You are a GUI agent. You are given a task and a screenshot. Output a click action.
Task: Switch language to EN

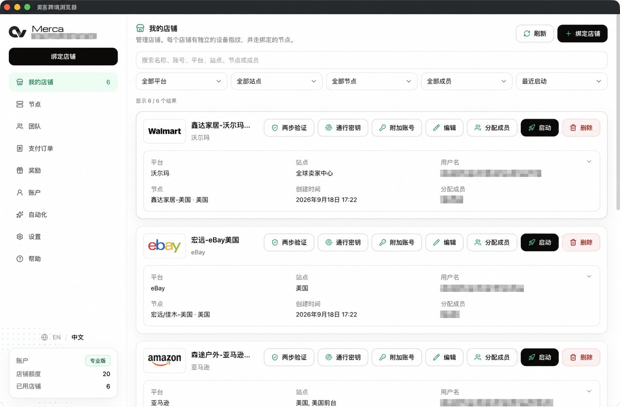(57, 337)
